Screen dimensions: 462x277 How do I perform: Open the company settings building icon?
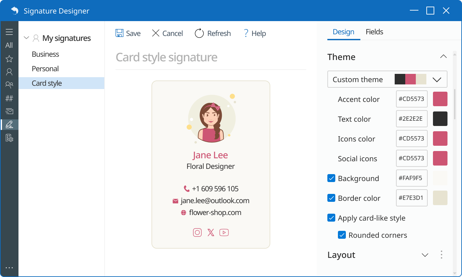pyautogui.click(x=9, y=138)
